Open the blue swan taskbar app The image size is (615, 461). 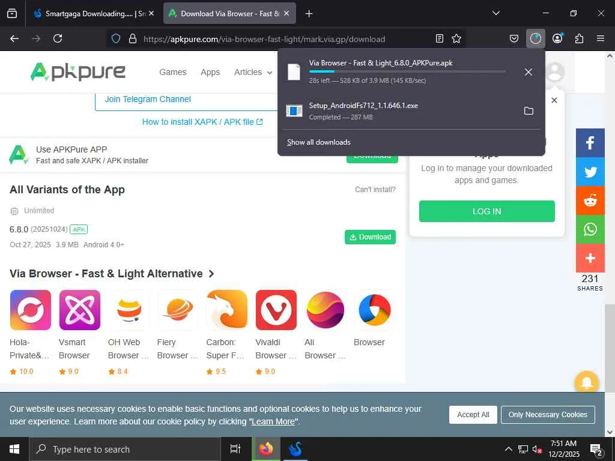[294, 449]
